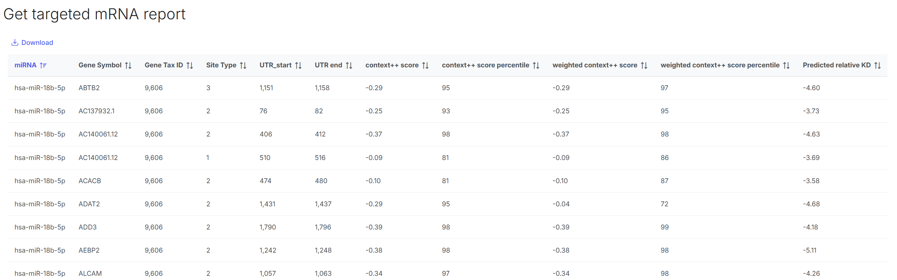The image size is (897, 280).
Task: Sort by context++ score arrows icon
Action: coord(426,65)
